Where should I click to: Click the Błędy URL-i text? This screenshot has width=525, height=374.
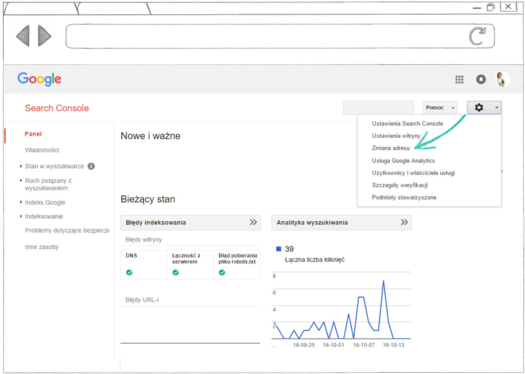point(142,300)
